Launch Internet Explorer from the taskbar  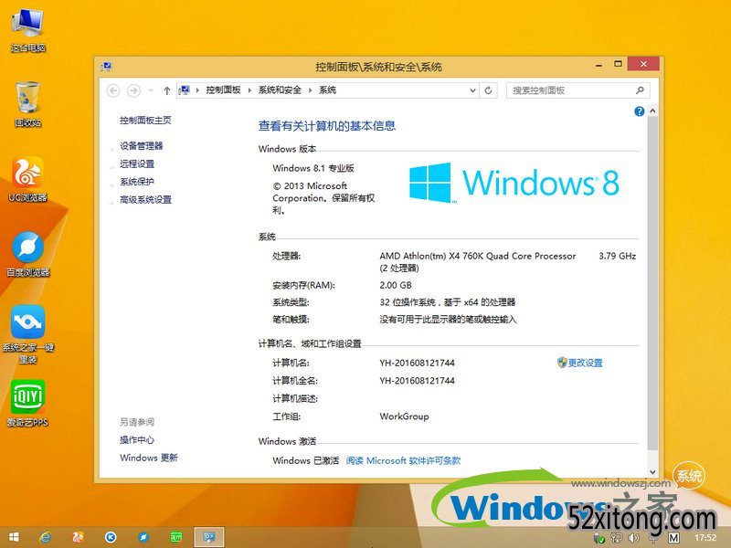click(45, 537)
